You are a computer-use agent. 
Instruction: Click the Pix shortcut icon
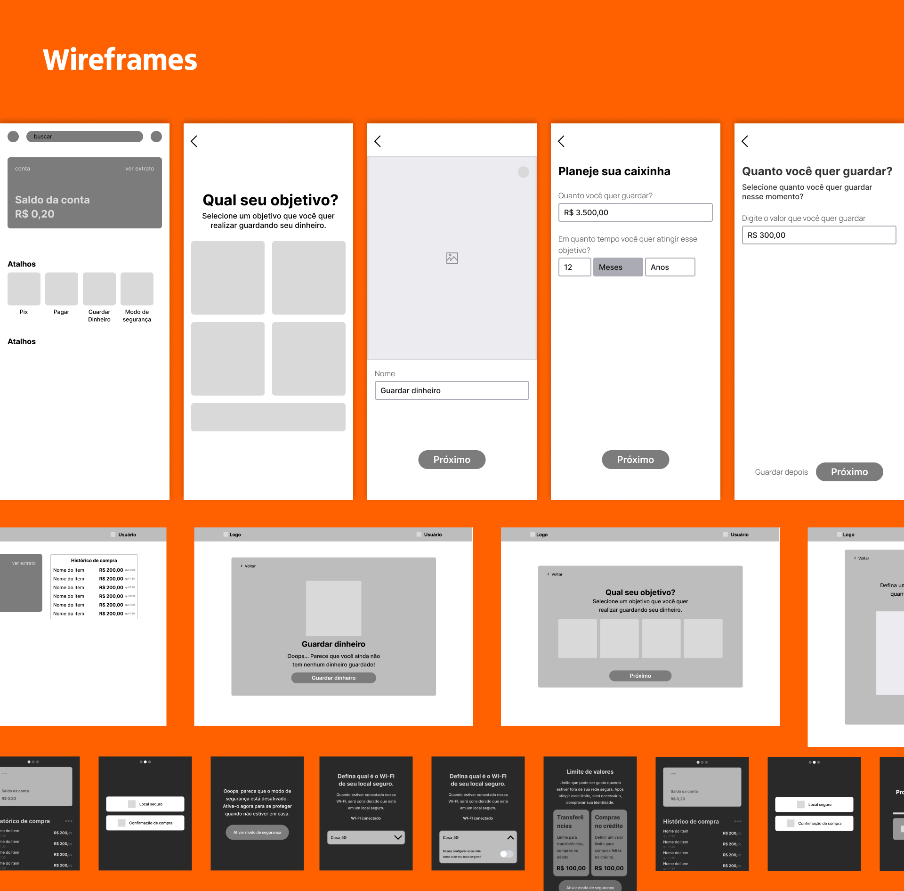click(x=24, y=289)
